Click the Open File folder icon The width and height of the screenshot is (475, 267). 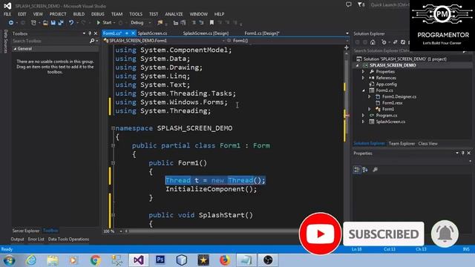pyautogui.click(x=45, y=23)
